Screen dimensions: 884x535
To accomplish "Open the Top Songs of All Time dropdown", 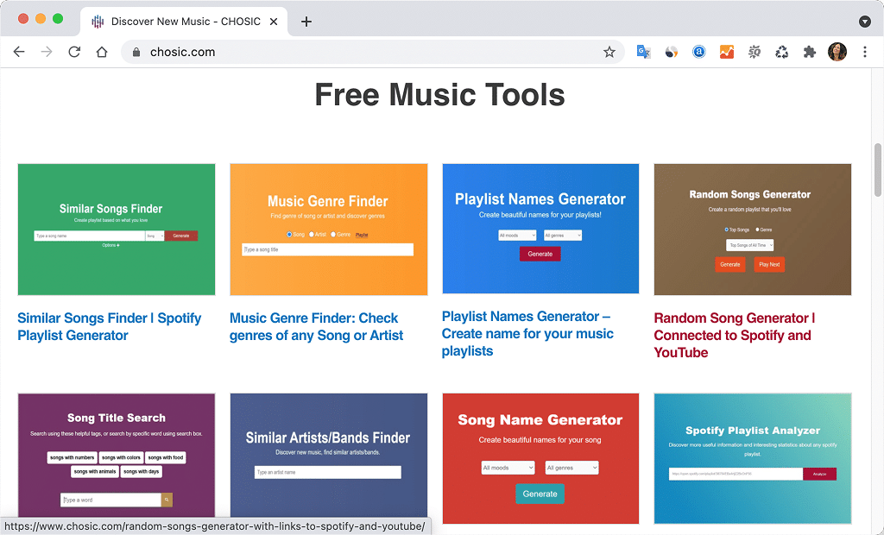I will [752, 244].
